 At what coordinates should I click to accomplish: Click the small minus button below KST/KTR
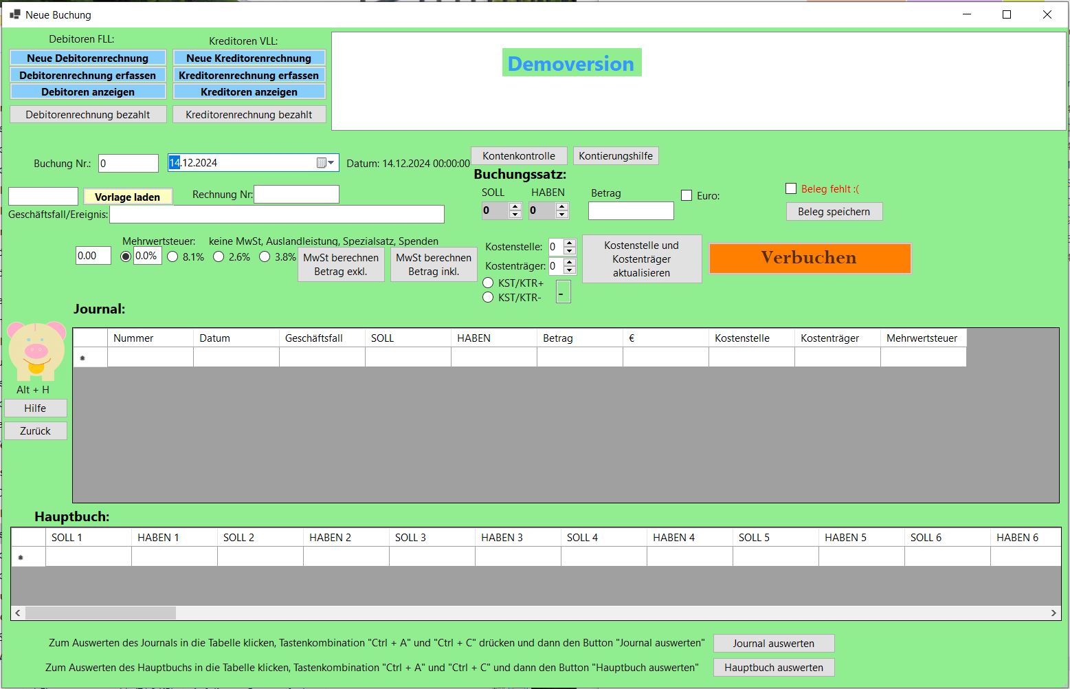pos(564,292)
